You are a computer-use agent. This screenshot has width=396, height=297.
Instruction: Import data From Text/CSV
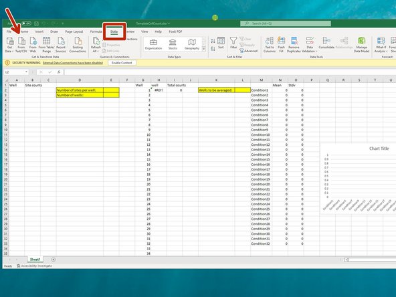tap(21, 44)
